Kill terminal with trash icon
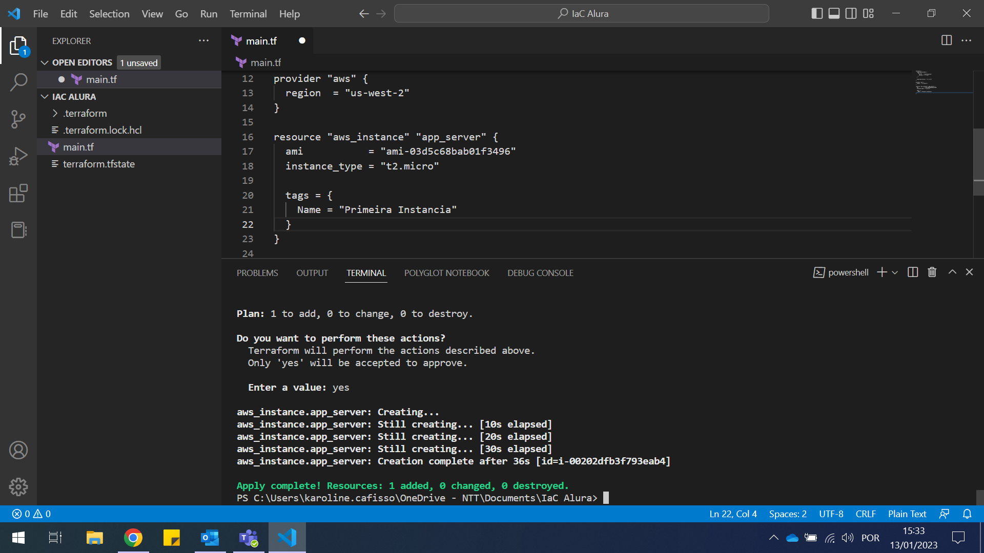This screenshot has height=553, width=984. coord(932,272)
